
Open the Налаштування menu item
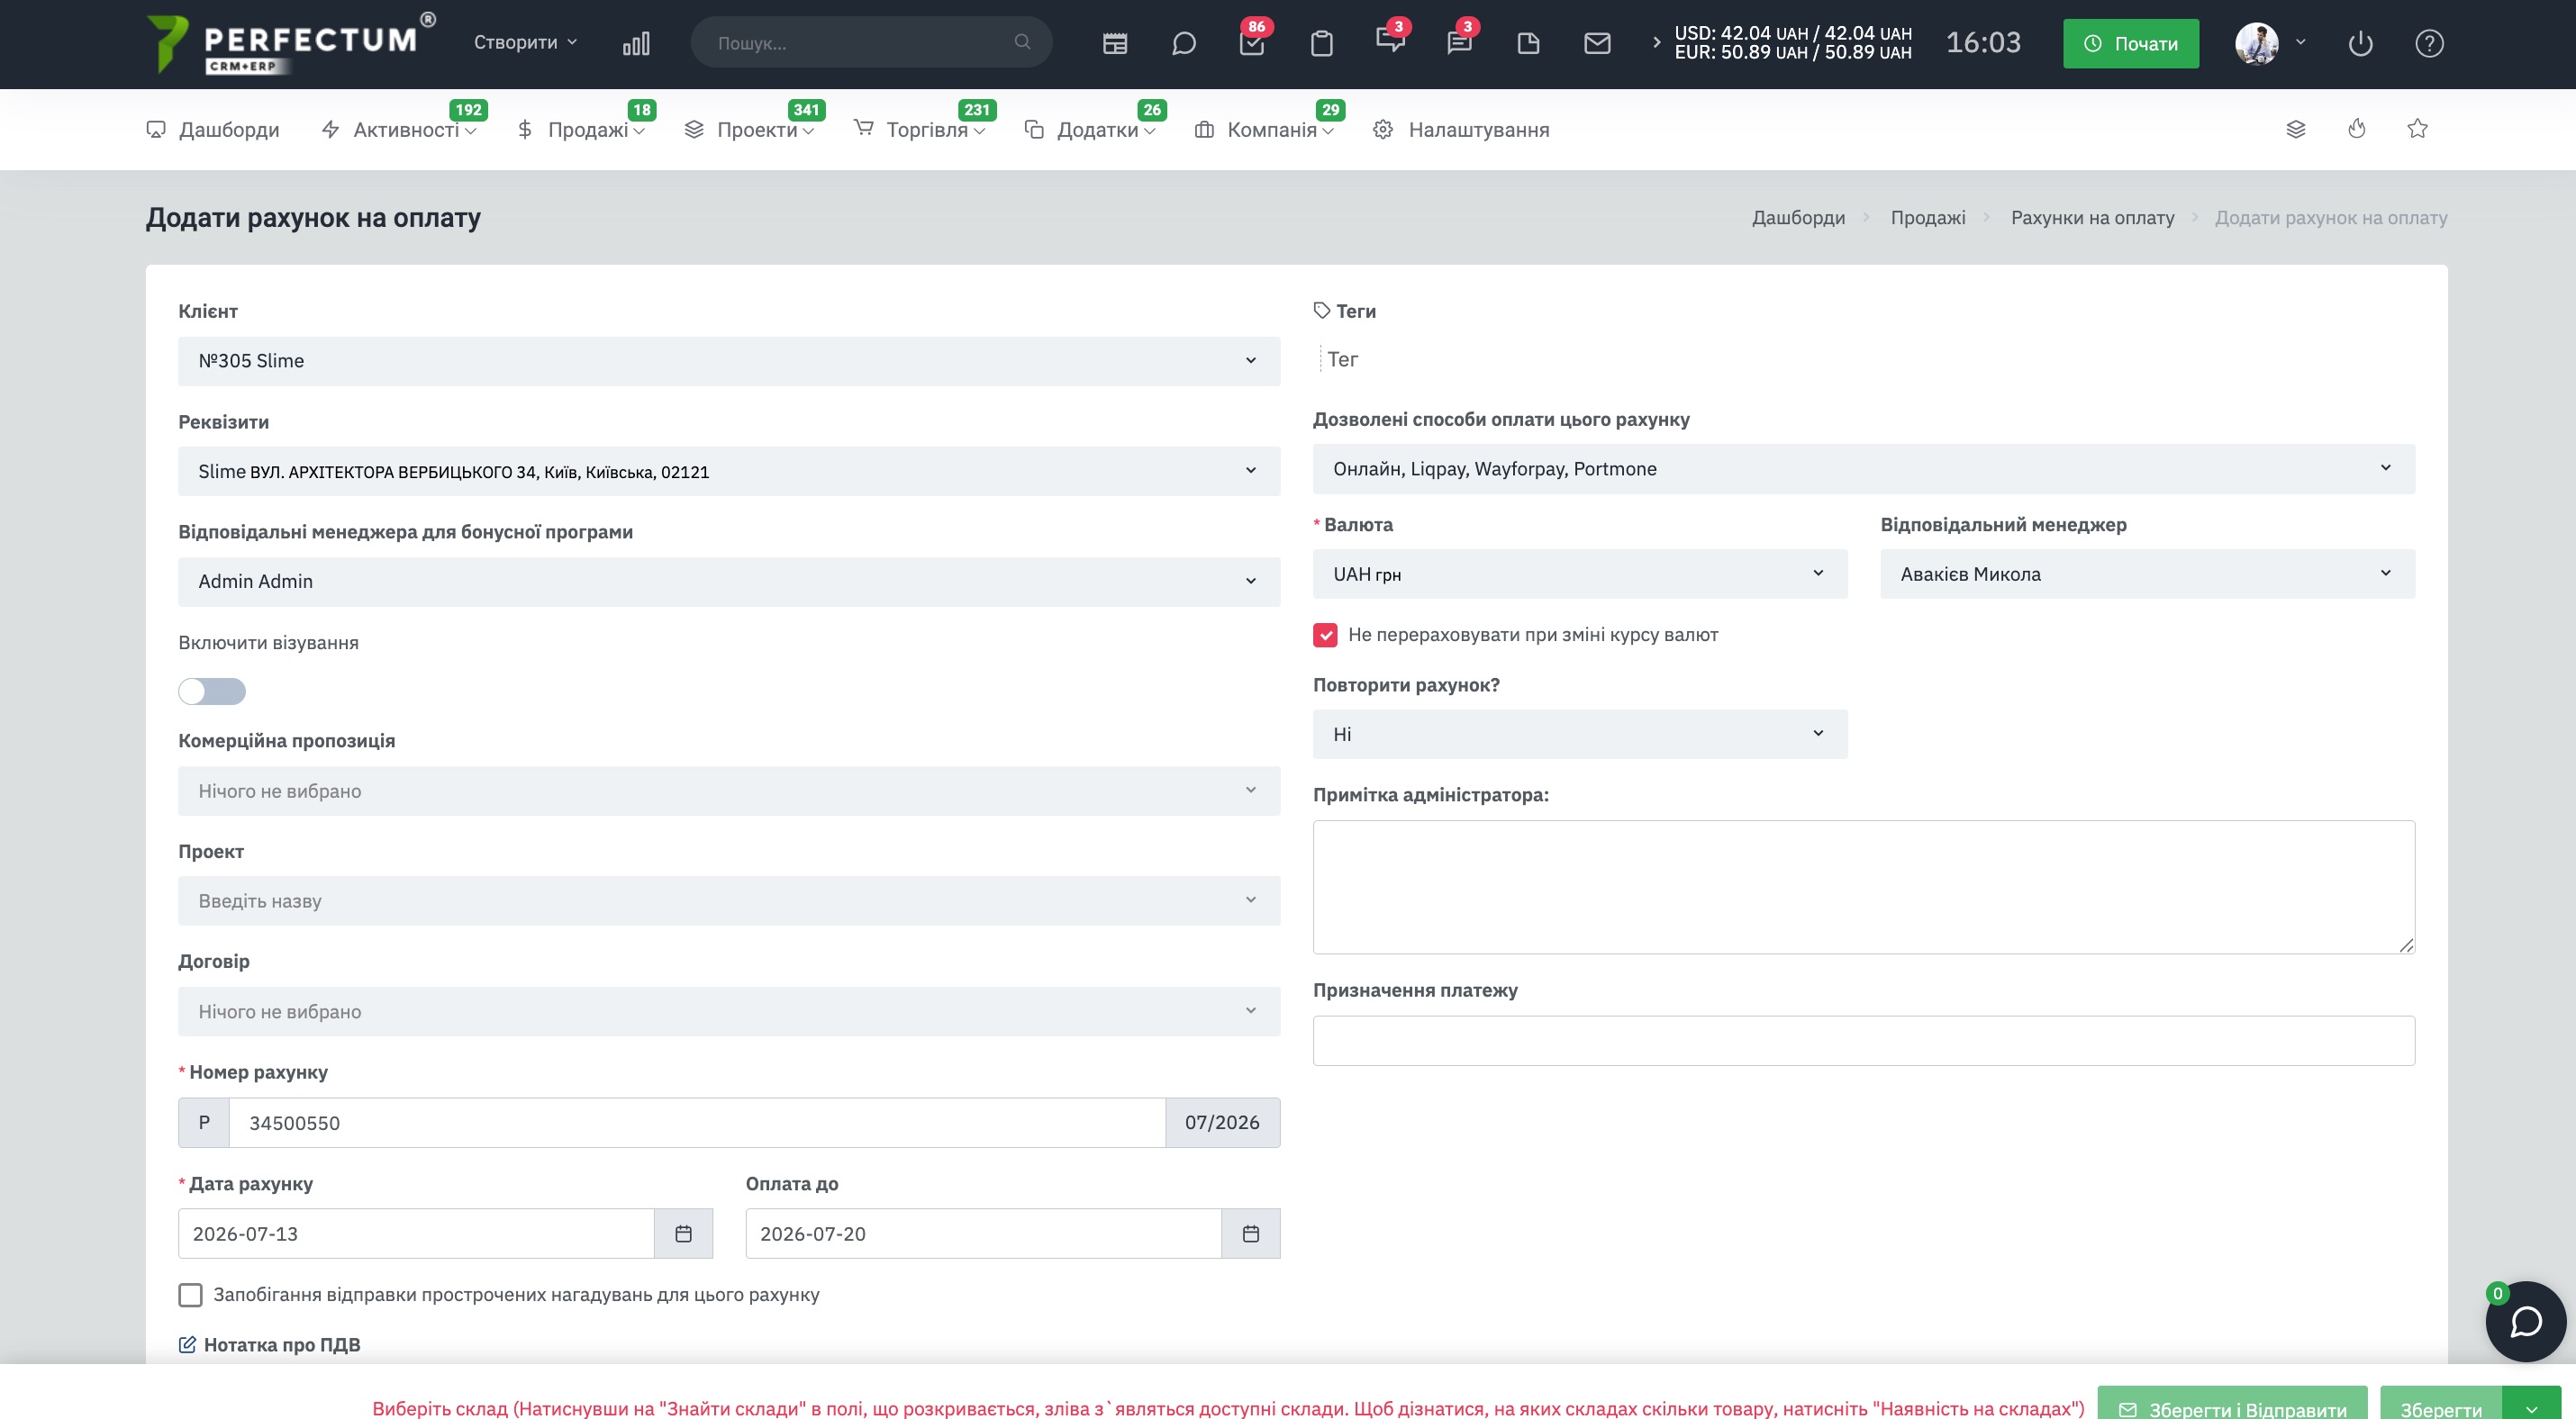pos(1461,130)
